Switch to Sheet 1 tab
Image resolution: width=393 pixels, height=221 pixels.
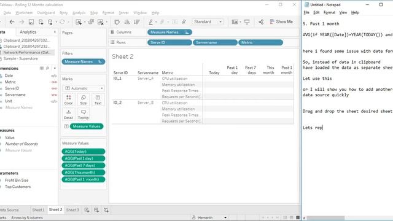point(38,210)
